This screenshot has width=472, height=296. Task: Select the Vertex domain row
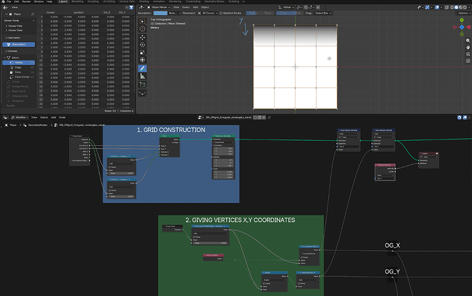(x=18, y=63)
